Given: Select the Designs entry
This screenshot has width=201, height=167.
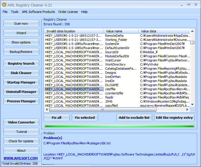Looking at the screenshot, I should point(117,73).
